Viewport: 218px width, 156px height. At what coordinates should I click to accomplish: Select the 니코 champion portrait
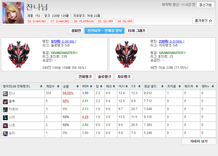click(5, 125)
